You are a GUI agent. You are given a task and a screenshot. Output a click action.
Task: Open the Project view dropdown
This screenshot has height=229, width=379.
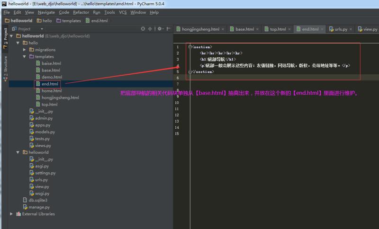click(42, 29)
